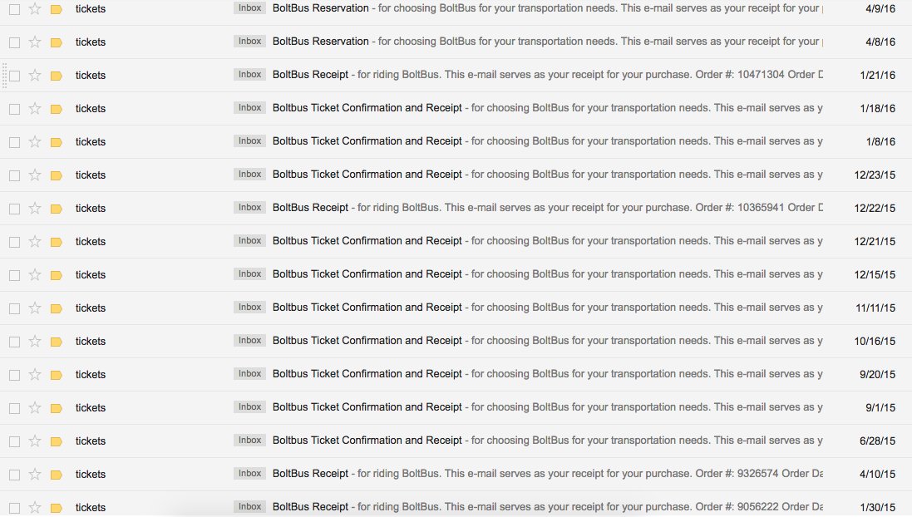Toggle importance marker on the 1/21/16 receipt
Screen dimensions: 912x517
(57, 76)
